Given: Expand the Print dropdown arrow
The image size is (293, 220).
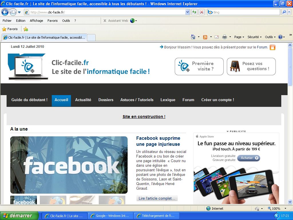Looking at the screenshot, I should click(x=230, y=37).
